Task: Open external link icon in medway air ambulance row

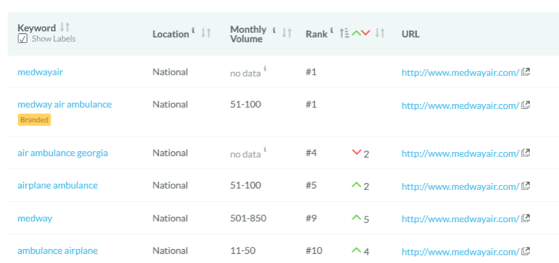Action: tap(526, 105)
